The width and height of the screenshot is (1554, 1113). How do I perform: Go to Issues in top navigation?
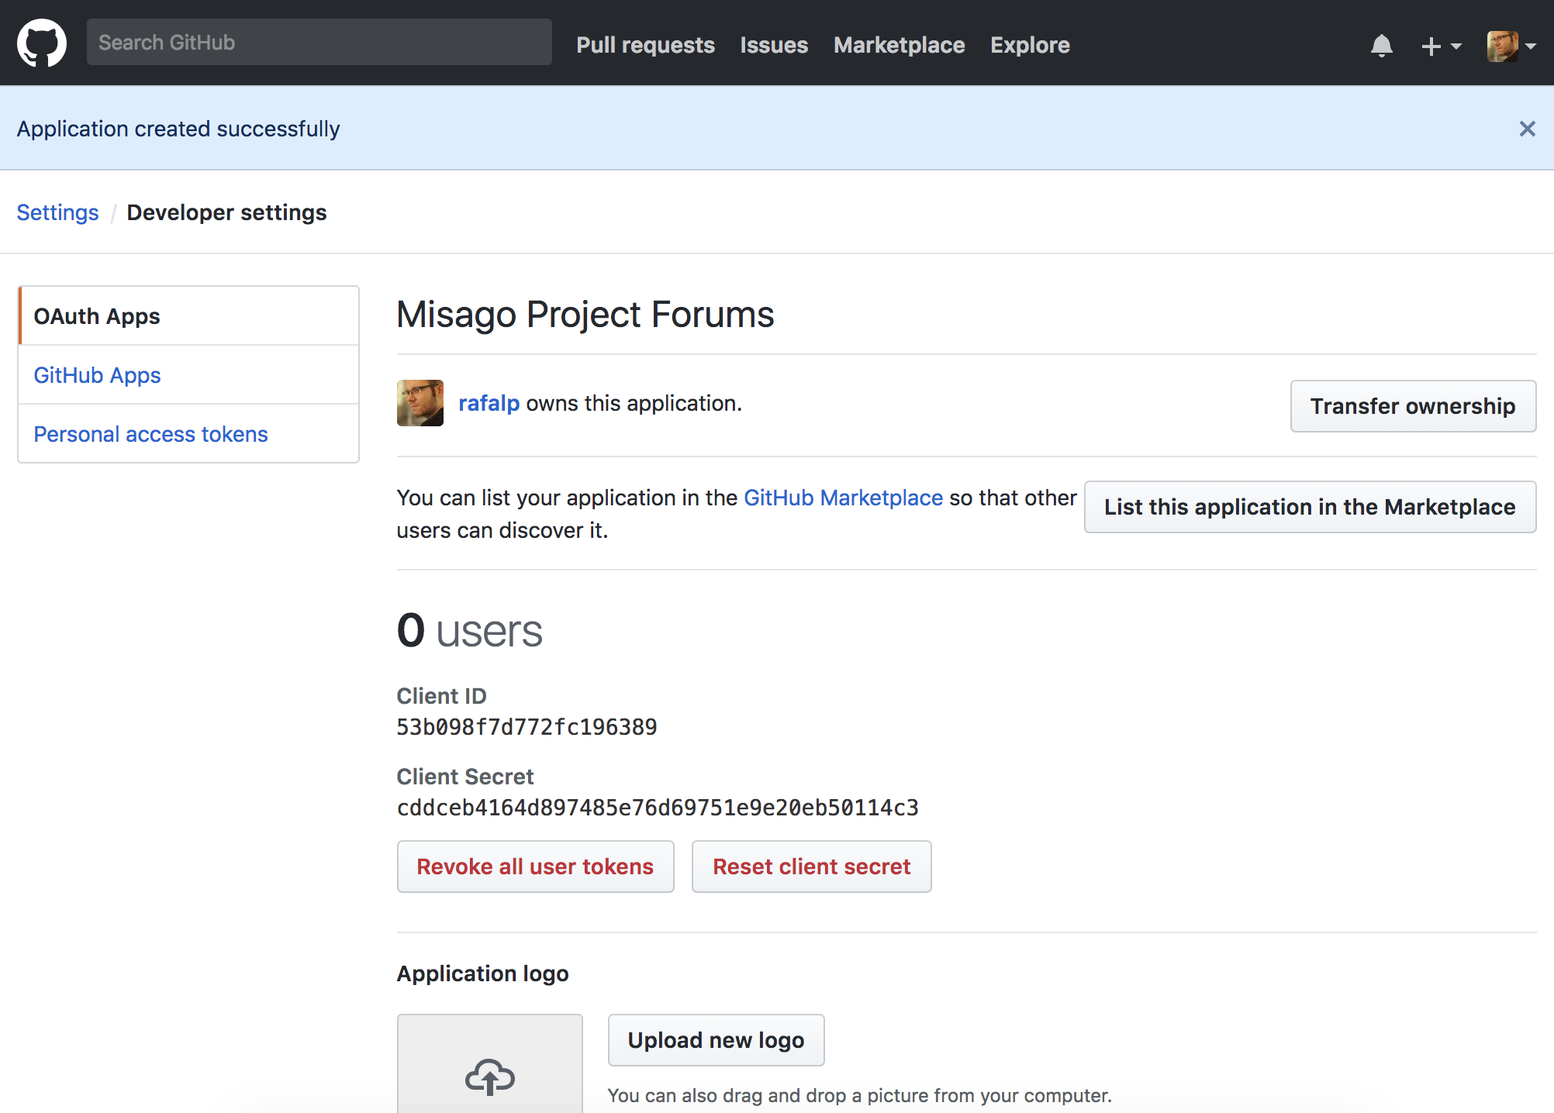tap(774, 45)
